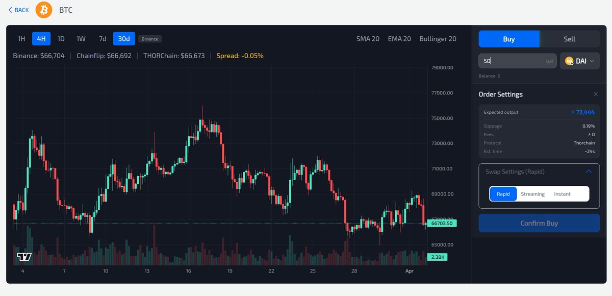Click the 2.38K volume label

coord(438,257)
